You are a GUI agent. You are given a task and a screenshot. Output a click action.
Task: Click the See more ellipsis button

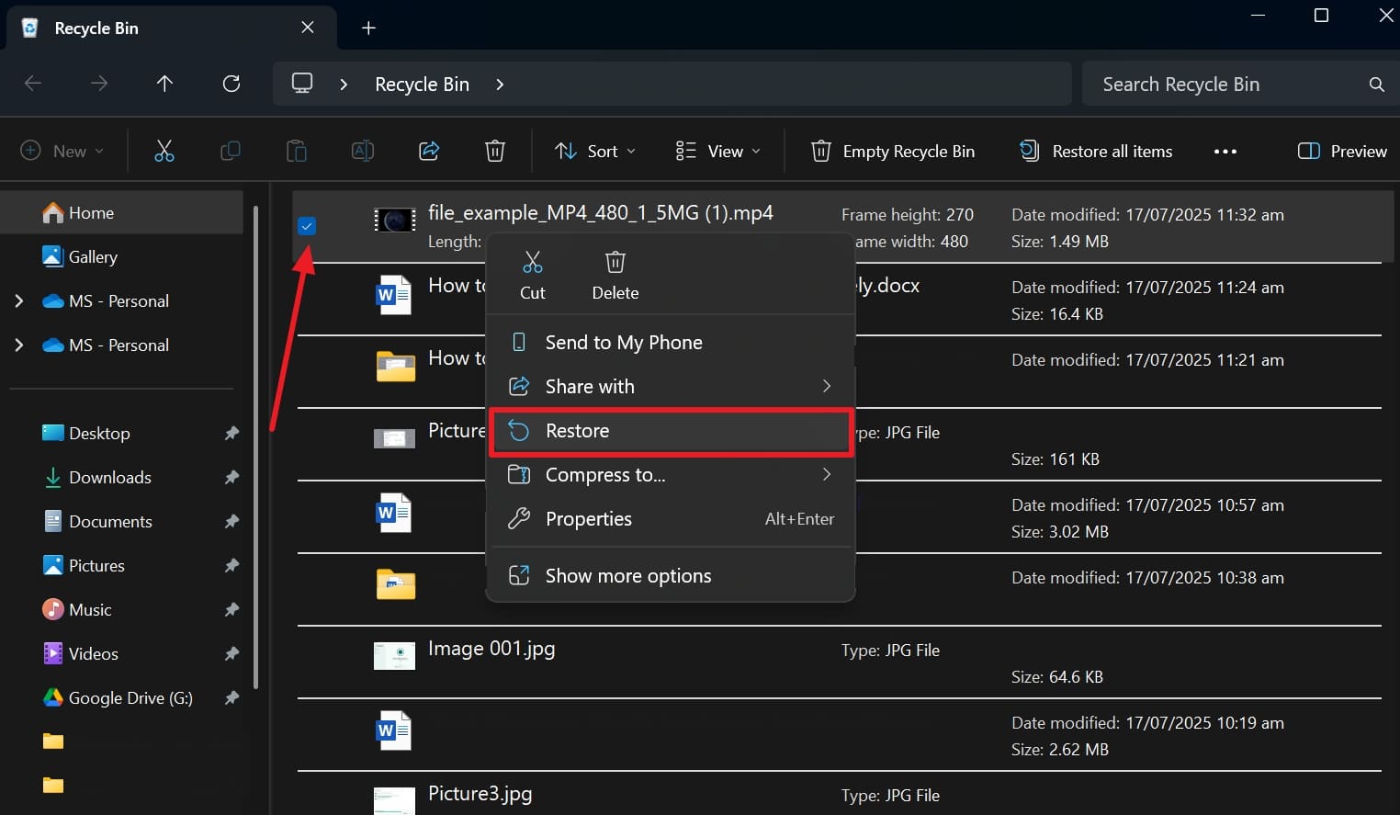[1225, 151]
